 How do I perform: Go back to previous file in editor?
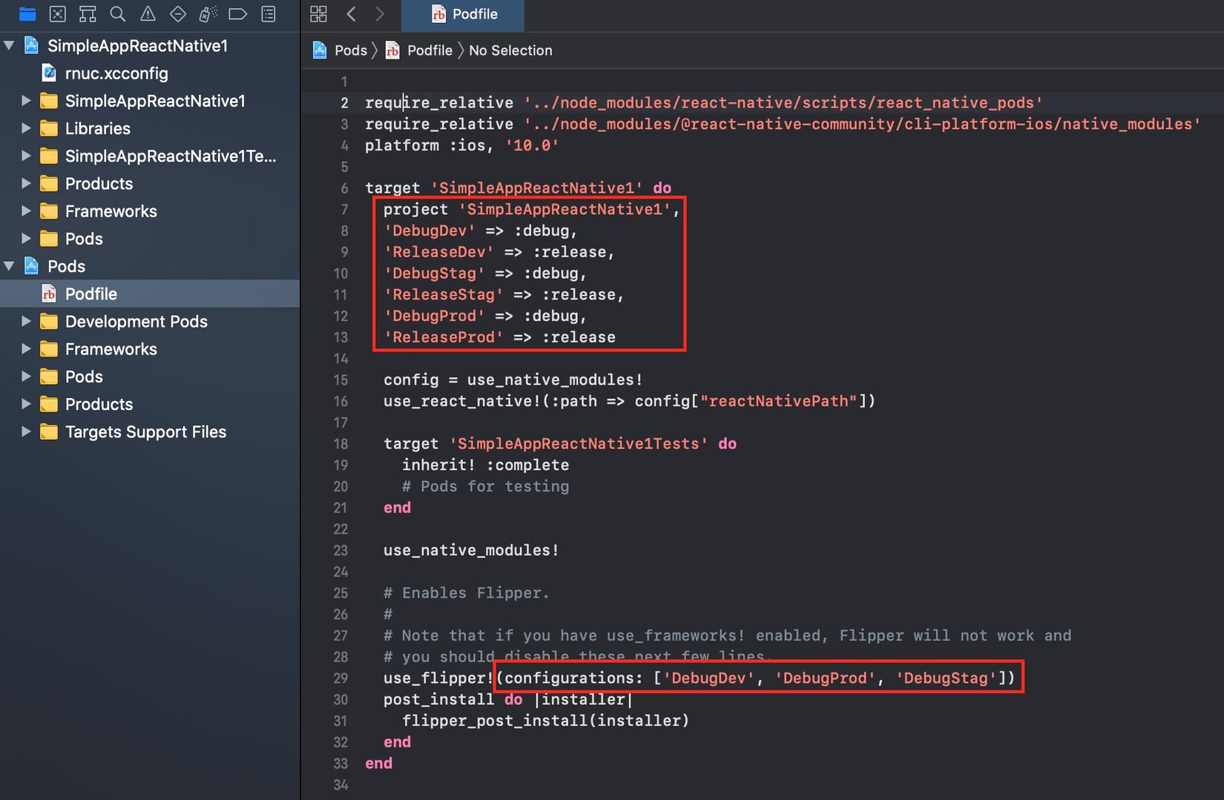(352, 13)
